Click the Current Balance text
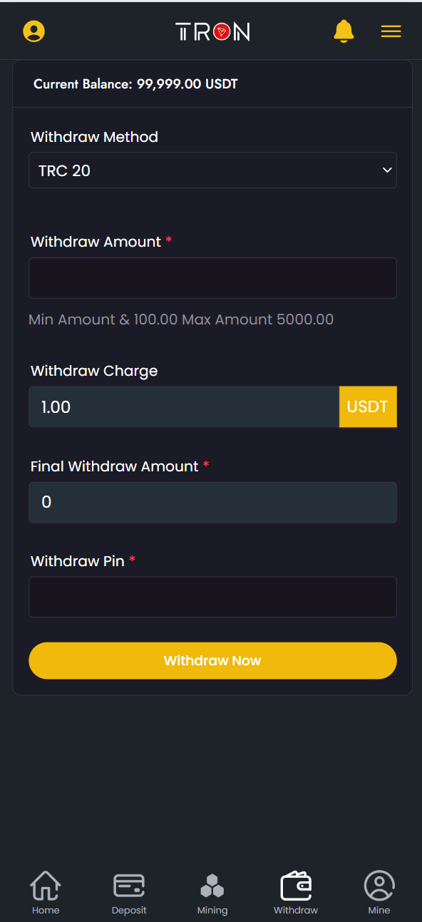This screenshot has height=922, width=422. click(135, 84)
